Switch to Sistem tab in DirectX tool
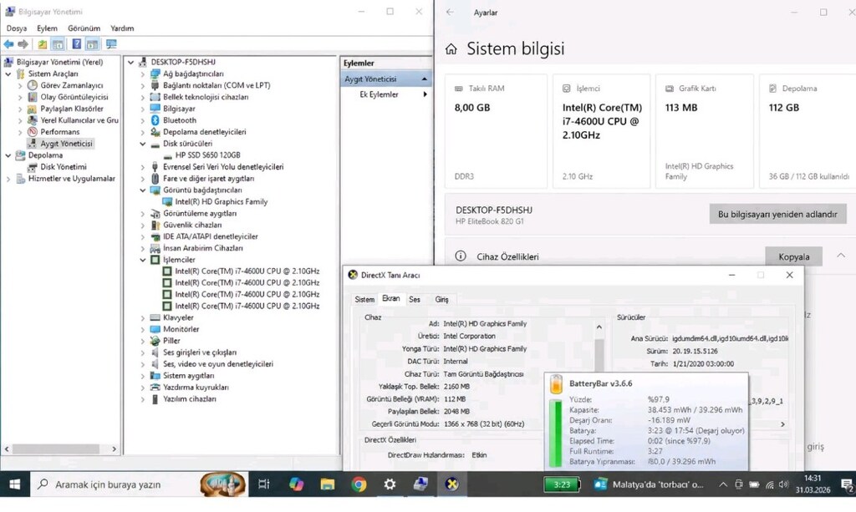The width and height of the screenshot is (856, 512). point(364,299)
